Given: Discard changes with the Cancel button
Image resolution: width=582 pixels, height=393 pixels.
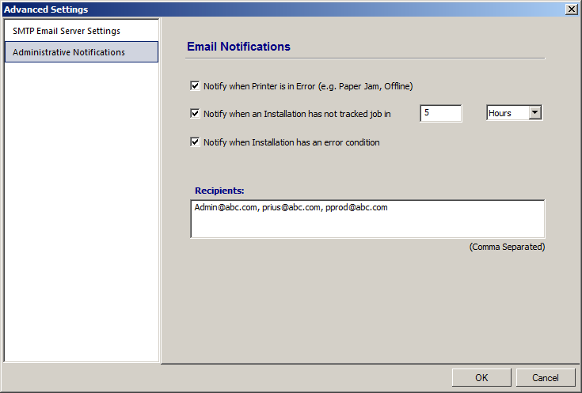Looking at the screenshot, I should pyautogui.click(x=546, y=377).
